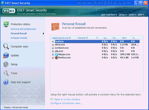Image resolution: width=149 pixels, height=110 pixels.
Task: Click the Setup gear icon
Action: (6, 64)
